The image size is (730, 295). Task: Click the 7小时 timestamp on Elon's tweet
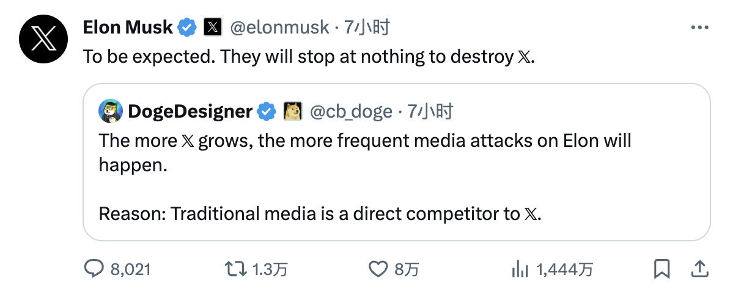click(367, 28)
